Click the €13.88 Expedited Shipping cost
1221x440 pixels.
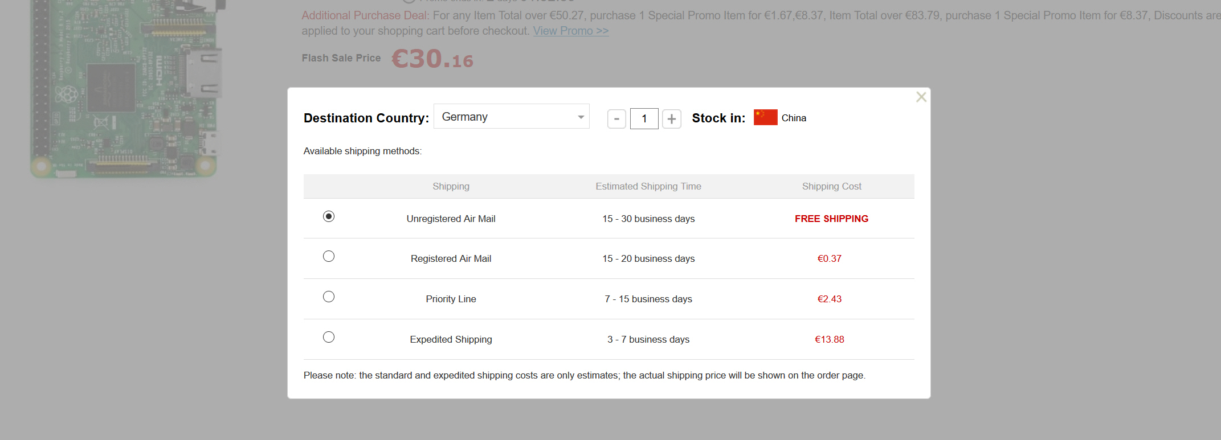click(x=830, y=339)
